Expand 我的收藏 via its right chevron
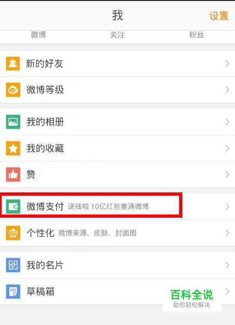Screen dimensions: 235x325 pyautogui.click(x=227, y=148)
